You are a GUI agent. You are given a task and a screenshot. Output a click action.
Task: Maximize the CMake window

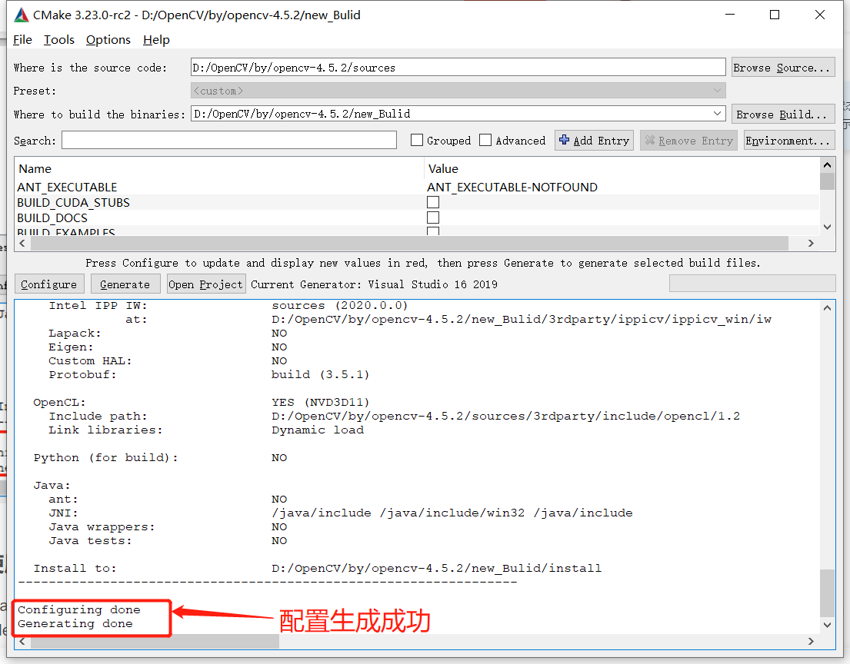[775, 15]
